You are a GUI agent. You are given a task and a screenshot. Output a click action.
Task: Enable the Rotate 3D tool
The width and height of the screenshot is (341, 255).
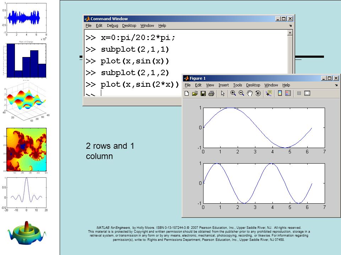pyautogui.click(x=258, y=93)
